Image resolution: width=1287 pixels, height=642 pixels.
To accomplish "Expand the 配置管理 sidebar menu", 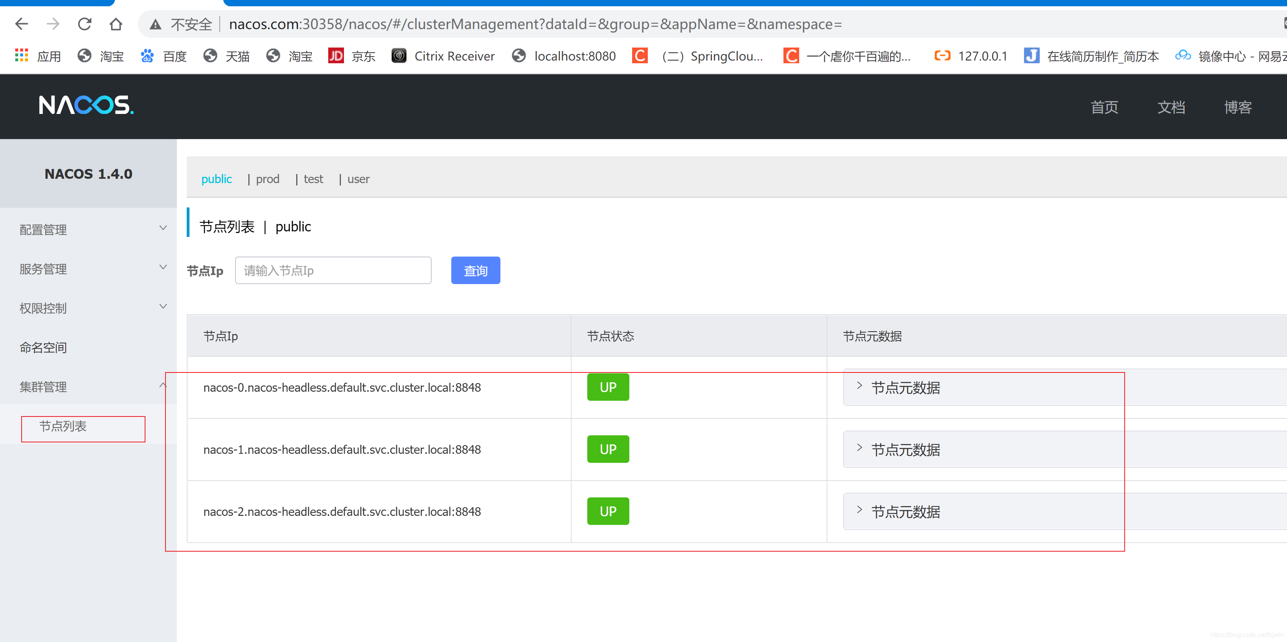I will pyautogui.click(x=88, y=229).
